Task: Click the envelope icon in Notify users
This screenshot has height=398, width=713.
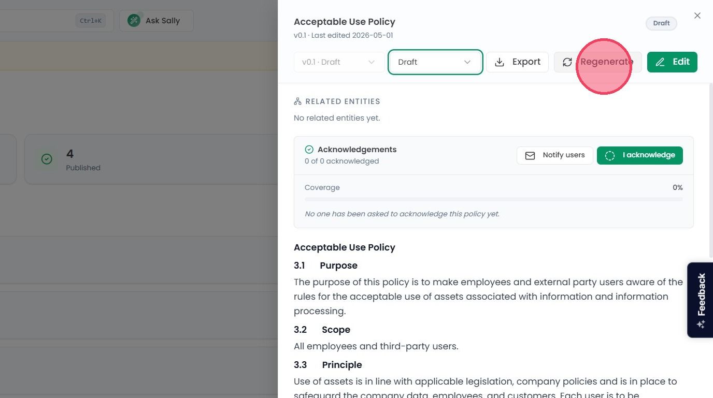Action: tap(530, 155)
